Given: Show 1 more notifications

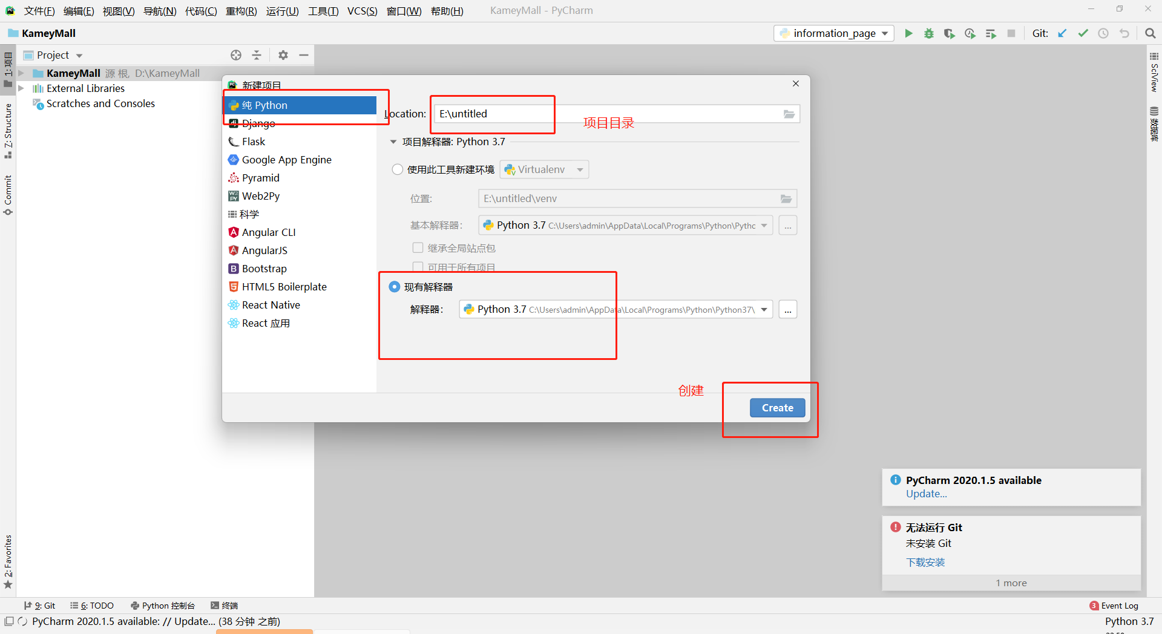Looking at the screenshot, I should coord(1011,583).
